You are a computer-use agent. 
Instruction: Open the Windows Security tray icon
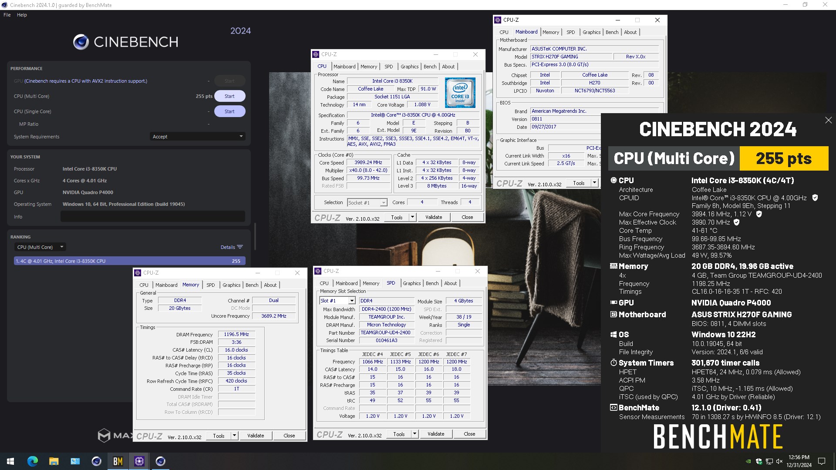(x=759, y=461)
